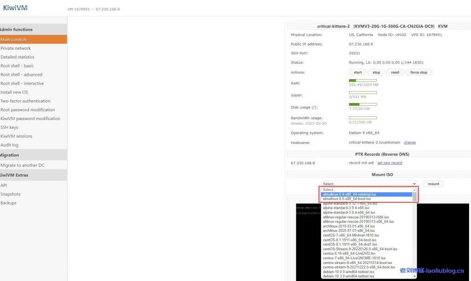The image size is (471, 281).
Task: Open the Mount ISO select dropdown
Action: [368, 184]
